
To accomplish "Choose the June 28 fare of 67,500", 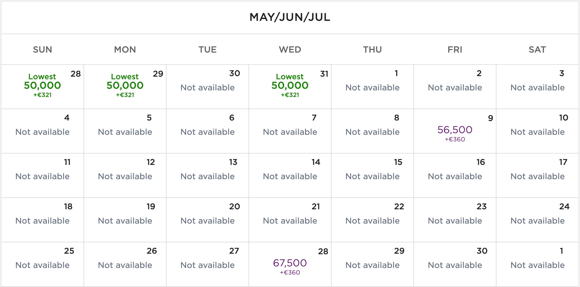I will pyautogui.click(x=290, y=263).
